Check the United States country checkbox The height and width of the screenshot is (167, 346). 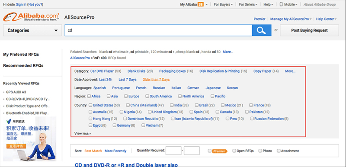click(90, 105)
